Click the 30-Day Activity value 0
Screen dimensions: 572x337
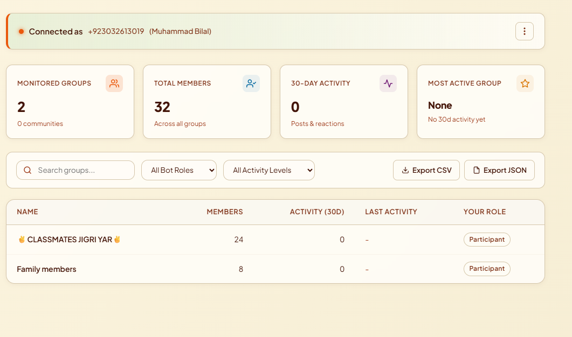click(x=295, y=107)
